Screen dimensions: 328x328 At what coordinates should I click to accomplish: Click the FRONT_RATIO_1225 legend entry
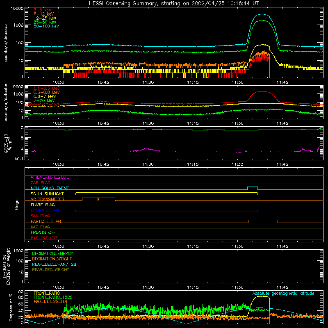click(53, 297)
